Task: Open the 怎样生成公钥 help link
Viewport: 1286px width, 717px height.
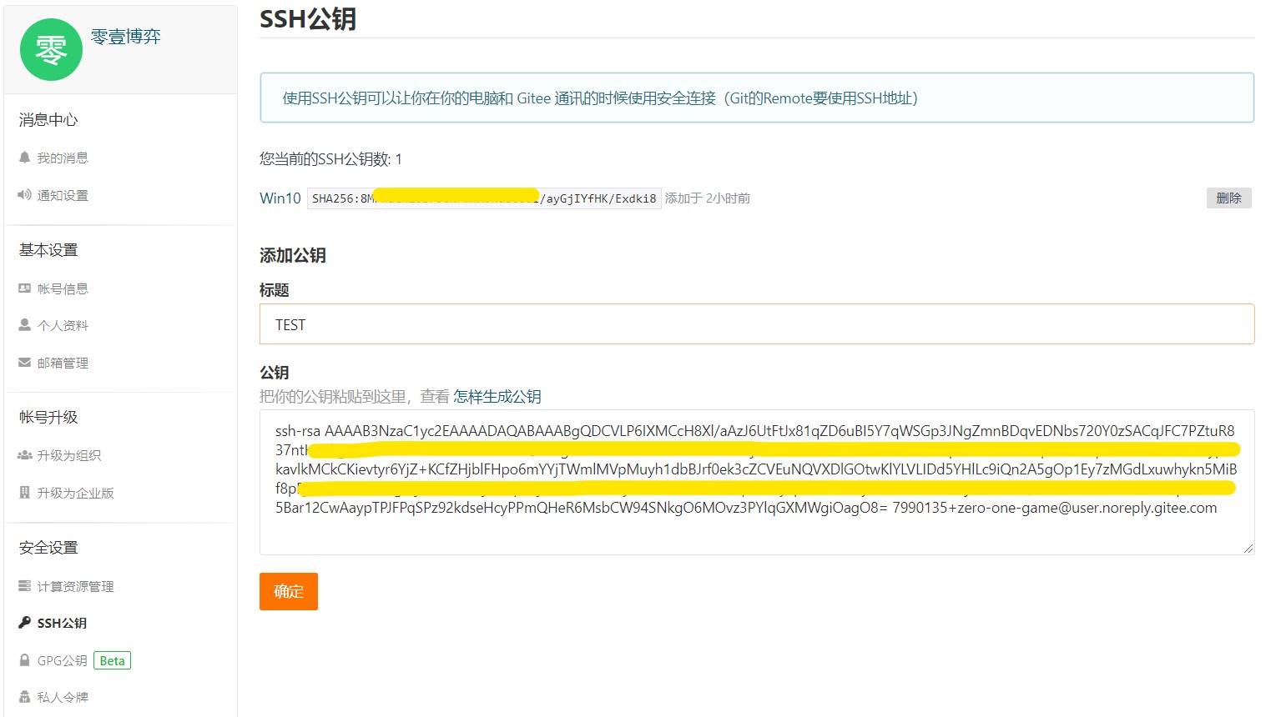Action: [497, 397]
